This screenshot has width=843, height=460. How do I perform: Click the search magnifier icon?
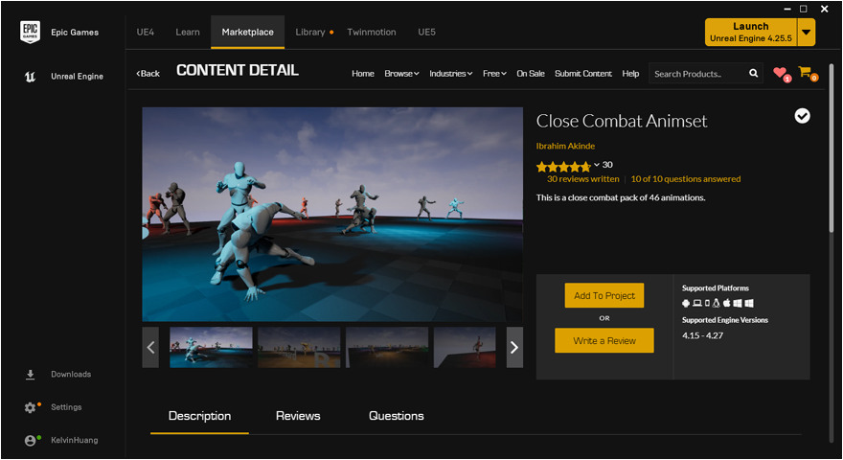[753, 73]
